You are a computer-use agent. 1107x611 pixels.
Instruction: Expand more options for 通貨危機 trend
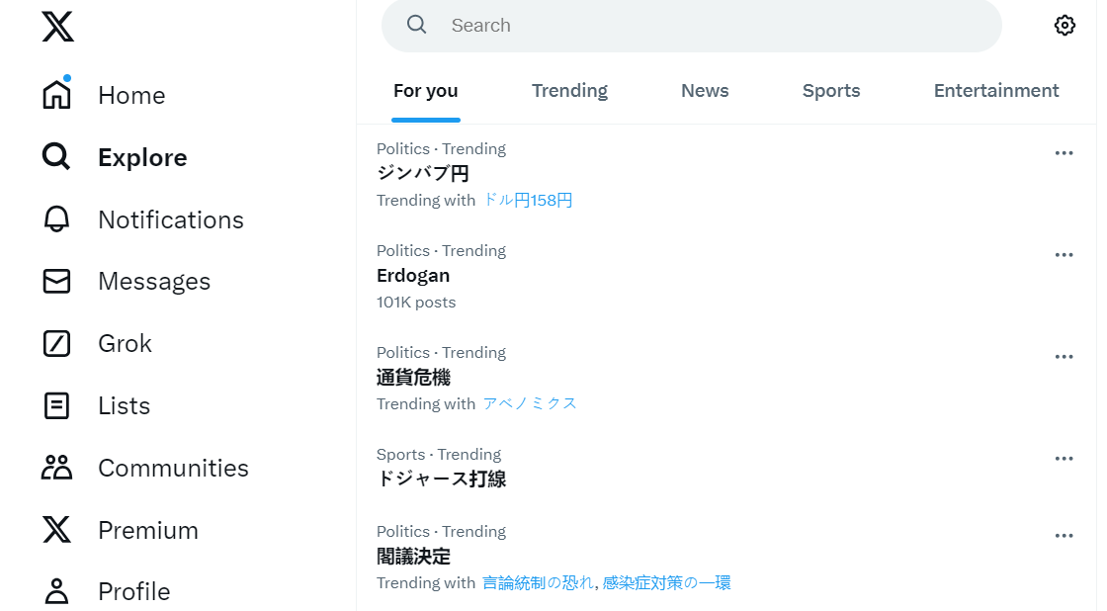pos(1064,357)
